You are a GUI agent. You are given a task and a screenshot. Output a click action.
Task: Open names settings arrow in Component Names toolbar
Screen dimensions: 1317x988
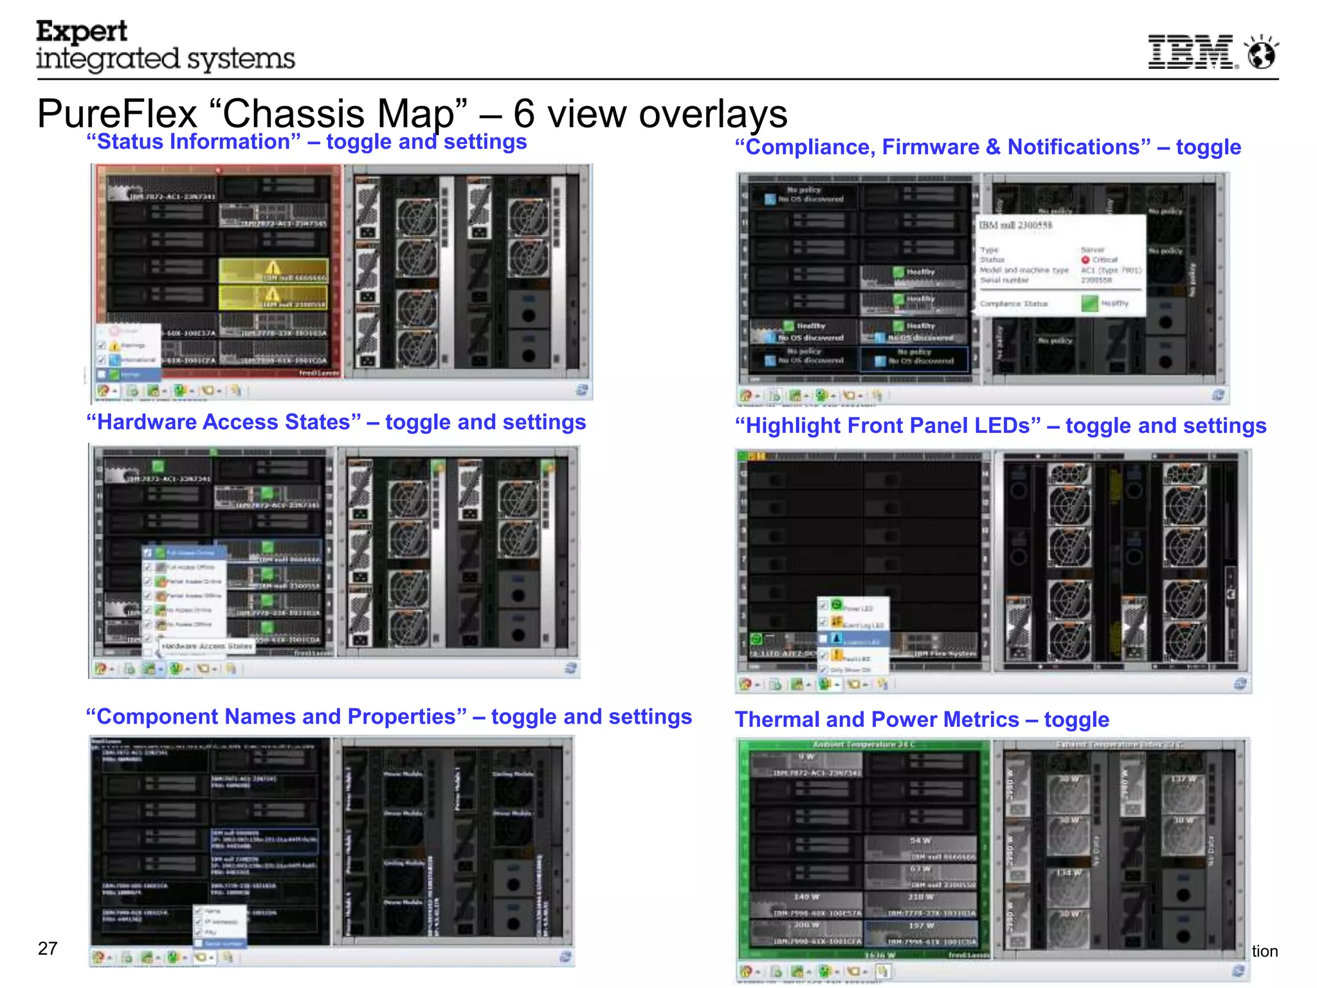pos(212,958)
